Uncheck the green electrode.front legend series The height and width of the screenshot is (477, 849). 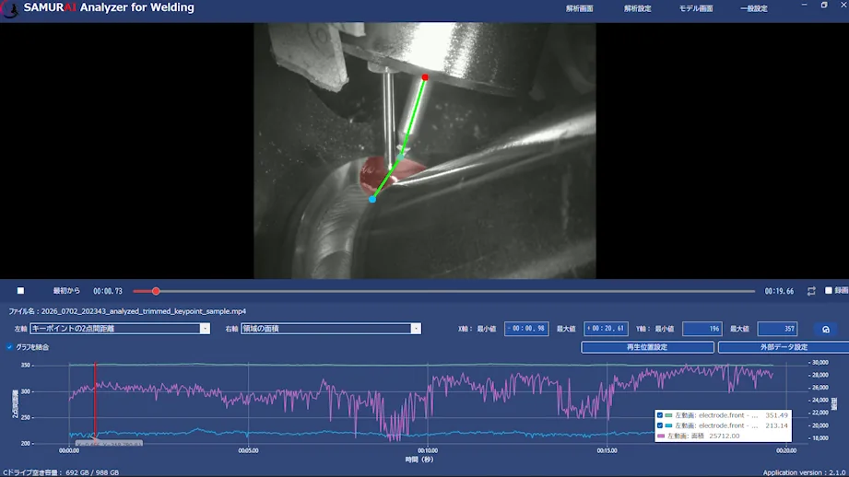point(659,415)
